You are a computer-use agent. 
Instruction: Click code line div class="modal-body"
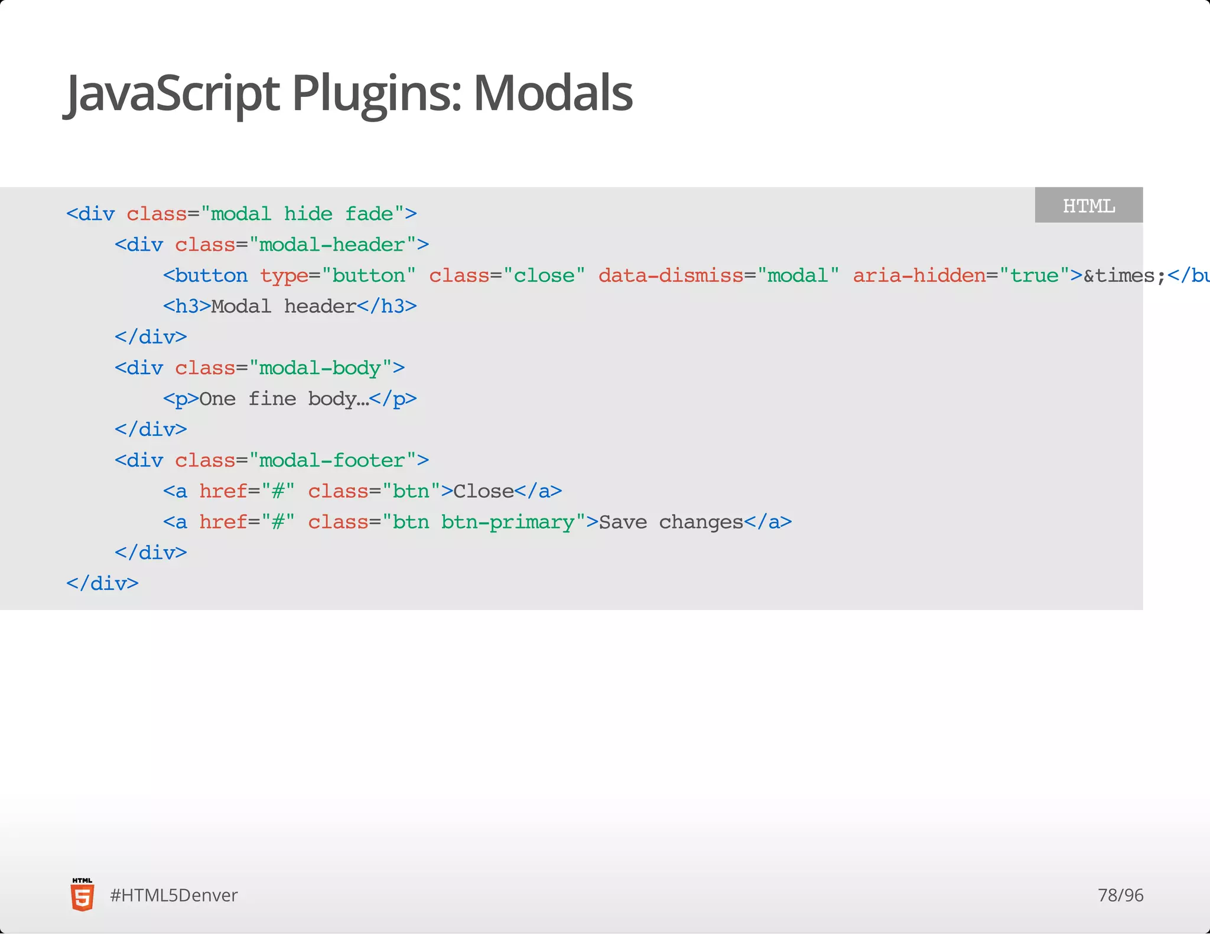click(x=260, y=368)
